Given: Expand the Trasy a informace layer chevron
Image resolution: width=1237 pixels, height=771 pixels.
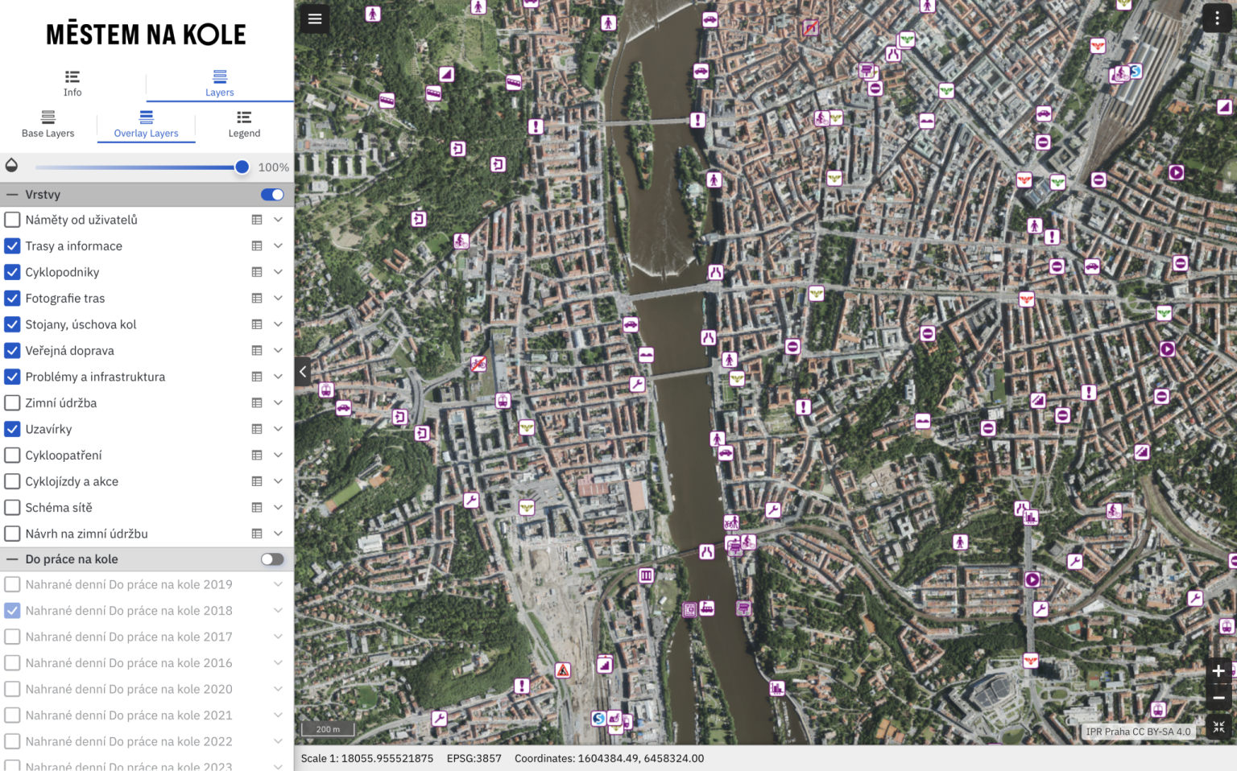Looking at the screenshot, I should pos(278,246).
